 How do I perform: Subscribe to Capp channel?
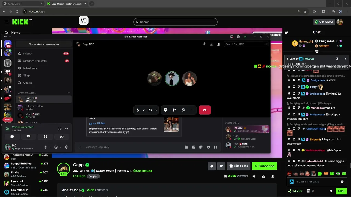pyautogui.click(x=264, y=166)
